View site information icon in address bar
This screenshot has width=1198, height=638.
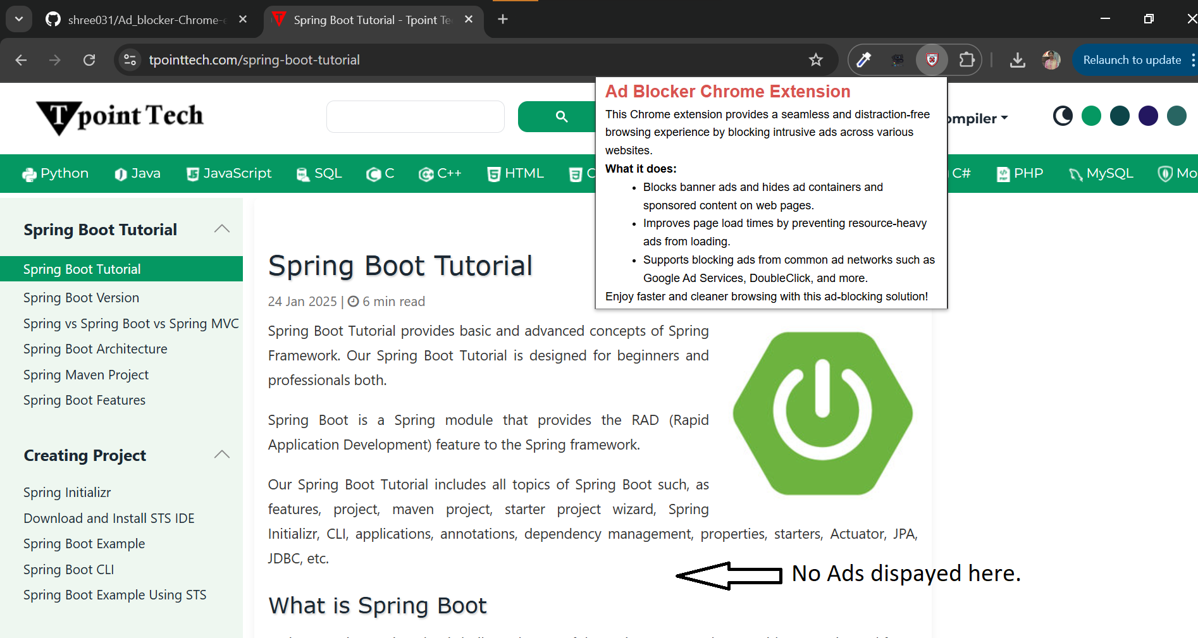click(x=130, y=60)
